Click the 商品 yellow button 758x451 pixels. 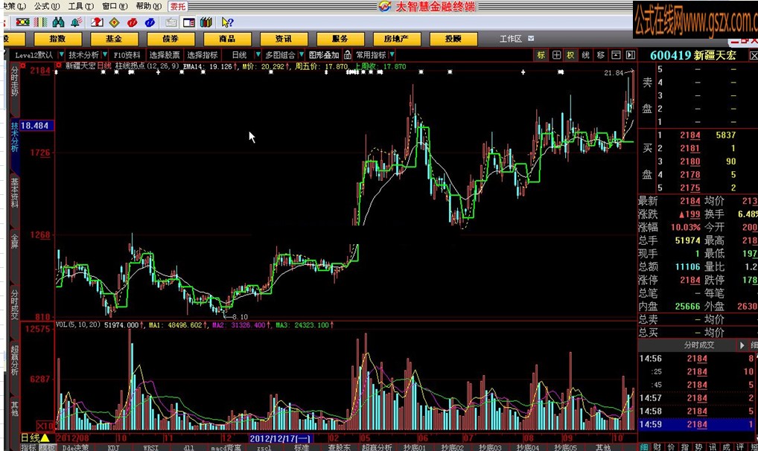tap(227, 39)
